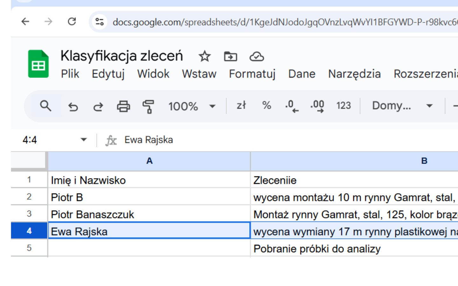Open the Formatuj menu
458x286 pixels.
point(252,74)
